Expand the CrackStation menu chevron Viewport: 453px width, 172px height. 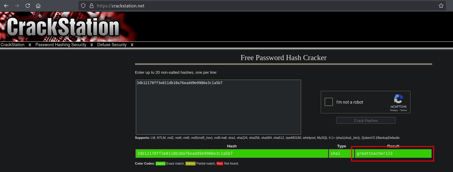tap(30, 45)
